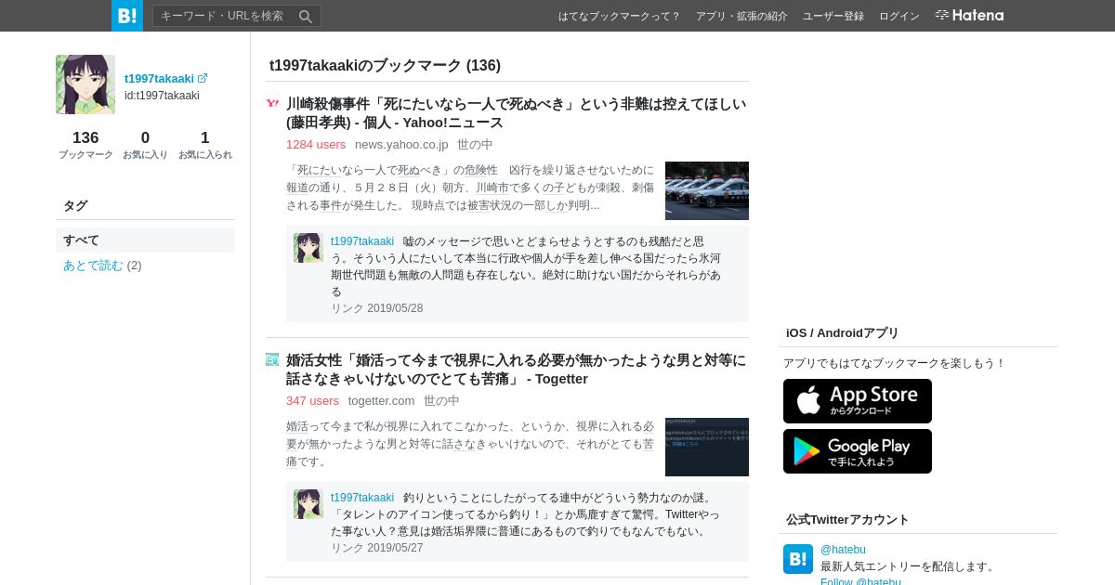The height and width of the screenshot is (585, 1115).
Task: Click the search magnifier icon
Action: pos(306,16)
